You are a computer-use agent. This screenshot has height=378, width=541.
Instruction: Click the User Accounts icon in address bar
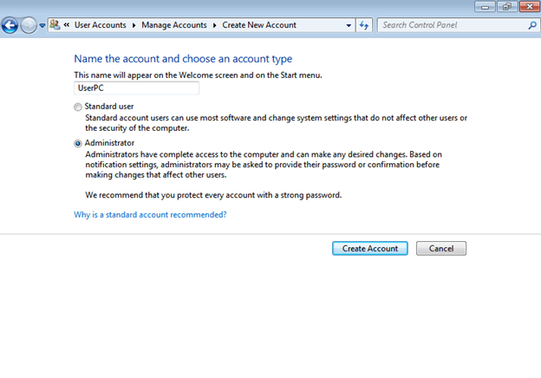[x=55, y=25]
